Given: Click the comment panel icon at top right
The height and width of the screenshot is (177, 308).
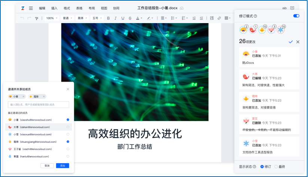Looking at the screenshot, I should [x=292, y=8].
